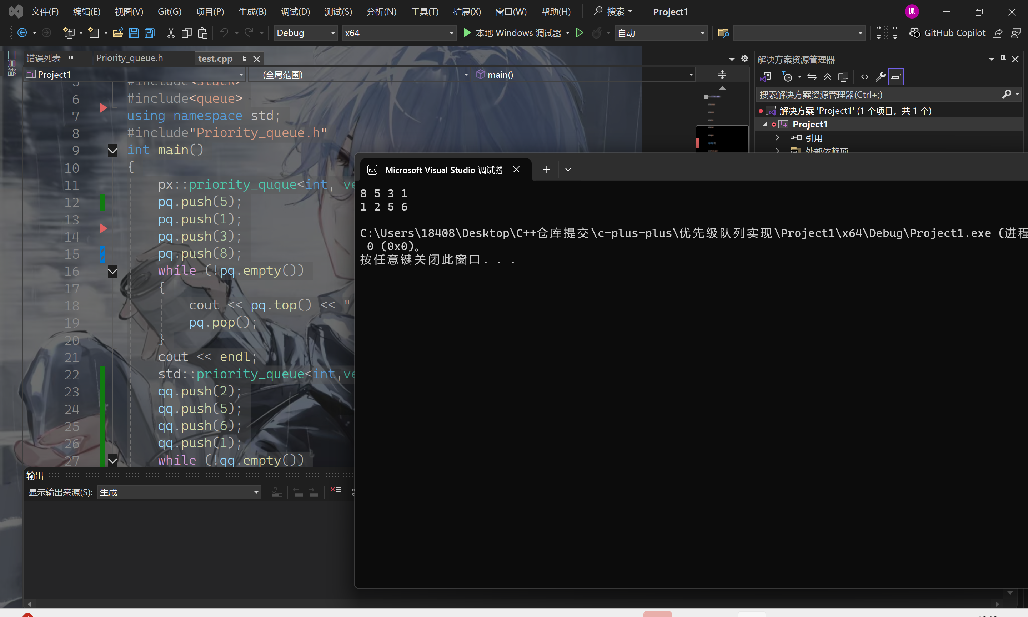Expand the 引用 references node
The height and width of the screenshot is (617, 1028).
[777, 138]
